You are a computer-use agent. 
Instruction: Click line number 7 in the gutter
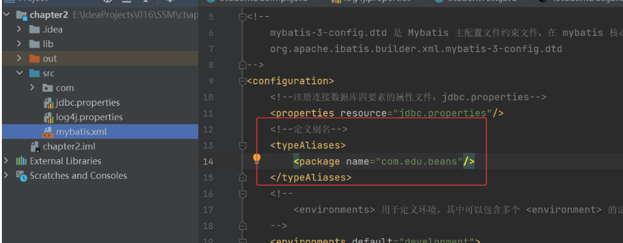(x=211, y=49)
